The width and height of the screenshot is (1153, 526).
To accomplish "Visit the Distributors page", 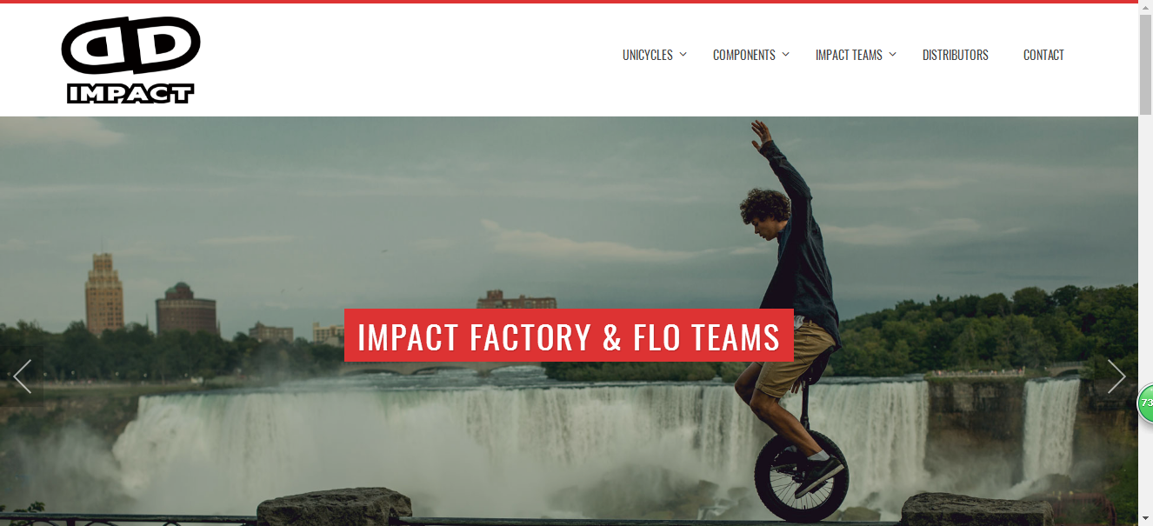I will (x=956, y=55).
